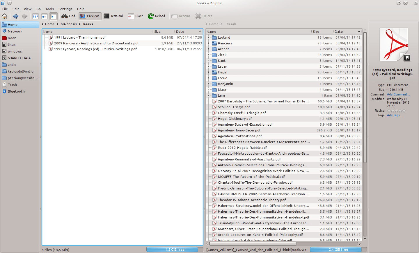Click the Home icon in the toolbar

point(4,16)
